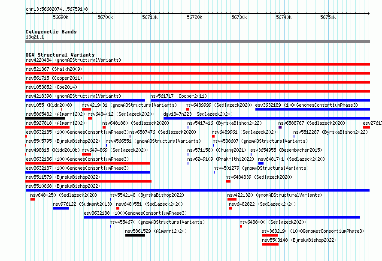Viewport: 382px width, 261px height.
Task: Click nsv6489961 Sedlazeck2020 label
Action: point(245,132)
